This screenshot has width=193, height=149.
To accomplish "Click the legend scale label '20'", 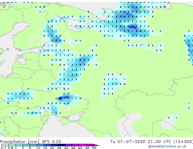I will [52, 148].
